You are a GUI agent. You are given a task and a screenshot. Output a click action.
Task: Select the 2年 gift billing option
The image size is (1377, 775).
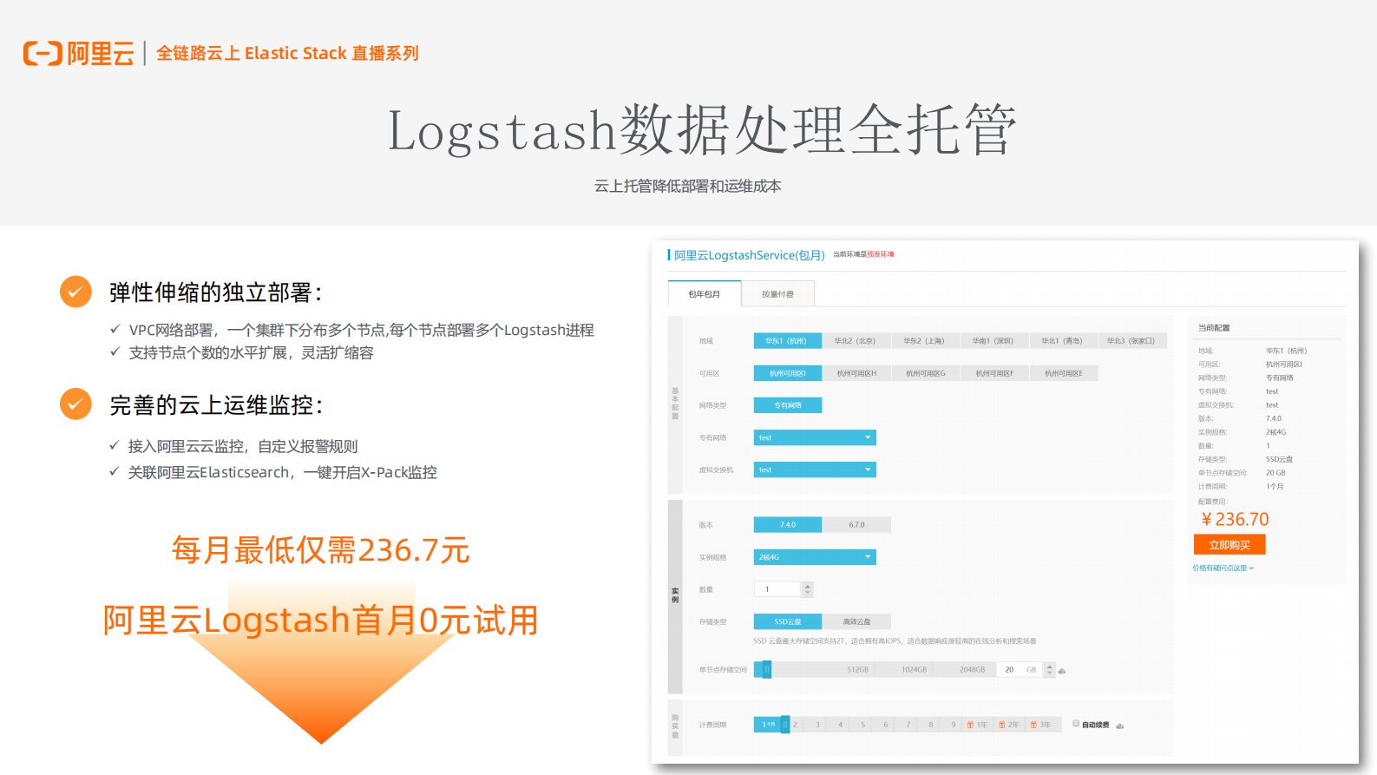point(1008,725)
